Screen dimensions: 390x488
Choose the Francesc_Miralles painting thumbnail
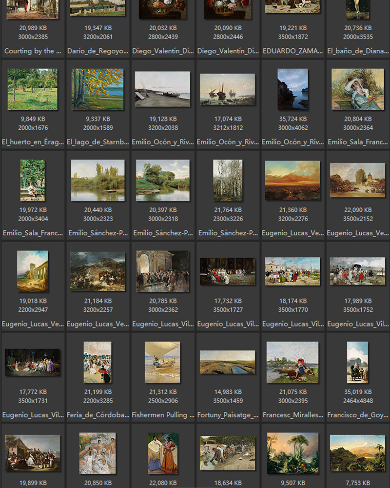(292, 362)
